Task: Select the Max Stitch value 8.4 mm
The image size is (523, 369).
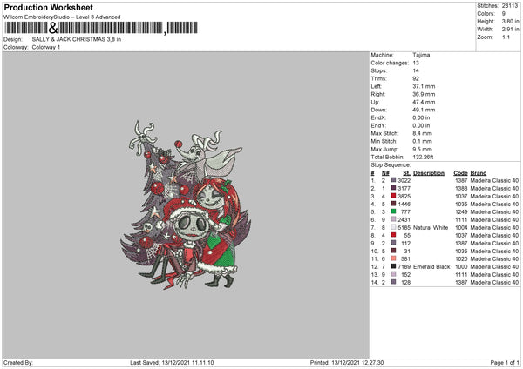Action: click(x=422, y=133)
